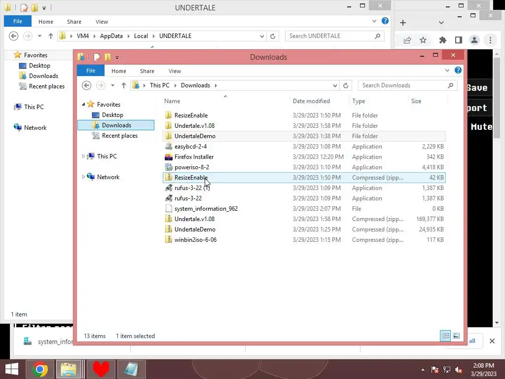Go back in Downloads window

click(x=86, y=85)
